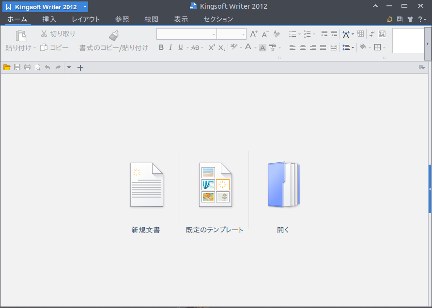Viewport: 432px width, 308px height.
Task: Select the Format Painter brush icon
Action: coord(113,35)
